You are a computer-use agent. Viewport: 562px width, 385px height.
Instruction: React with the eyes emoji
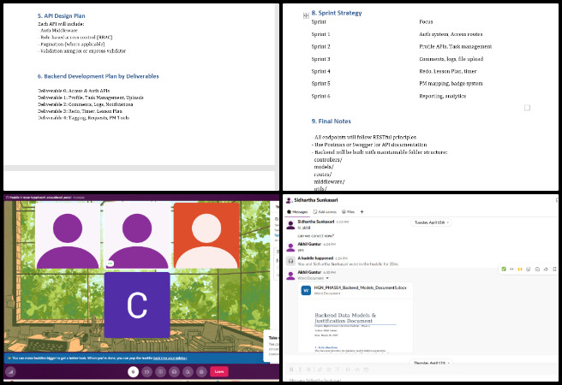click(x=511, y=269)
